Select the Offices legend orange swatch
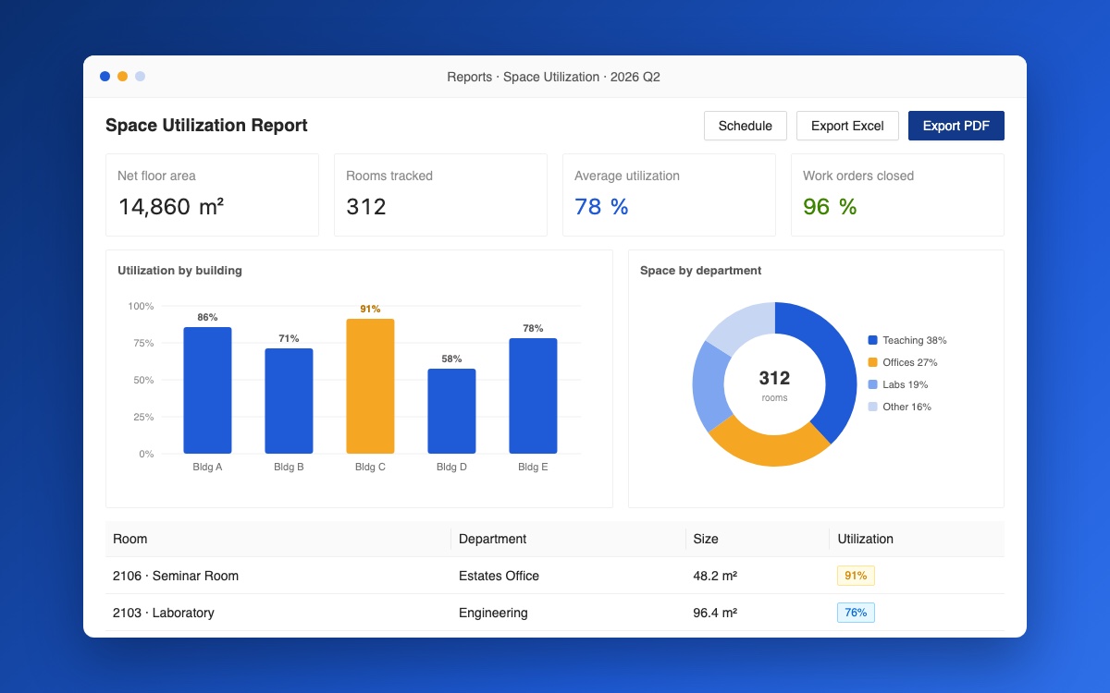The height and width of the screenshot is (693, 1110). (x=873, y=362)
